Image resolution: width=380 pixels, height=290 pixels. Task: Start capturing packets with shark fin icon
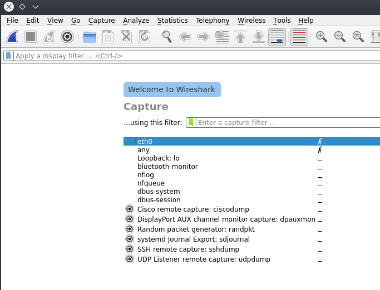[12, 37]
